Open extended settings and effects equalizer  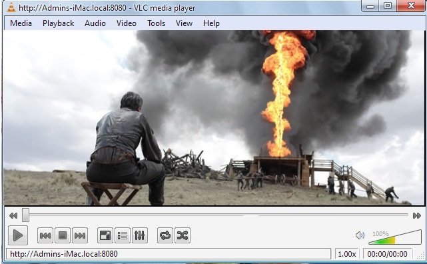click(x=140, y=235)
